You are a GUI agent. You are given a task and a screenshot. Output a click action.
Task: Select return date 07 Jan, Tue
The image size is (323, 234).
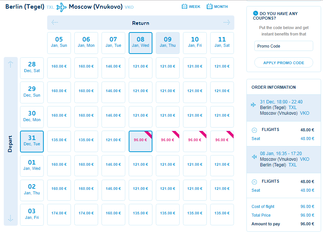tap(113, 43)
